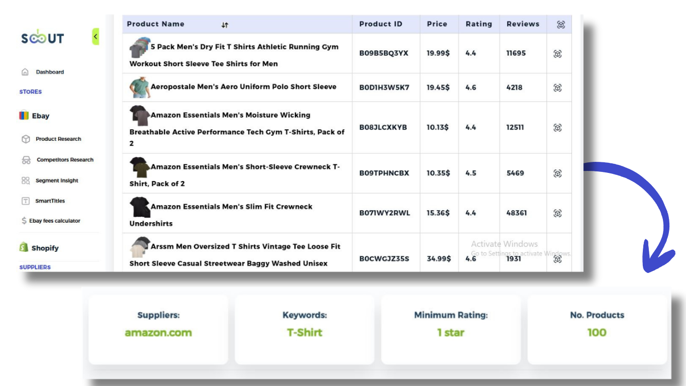Select product ID B09B5BQ3YX
The height and width of the screenshot is (386, 686).
click(x=384, y=53)
